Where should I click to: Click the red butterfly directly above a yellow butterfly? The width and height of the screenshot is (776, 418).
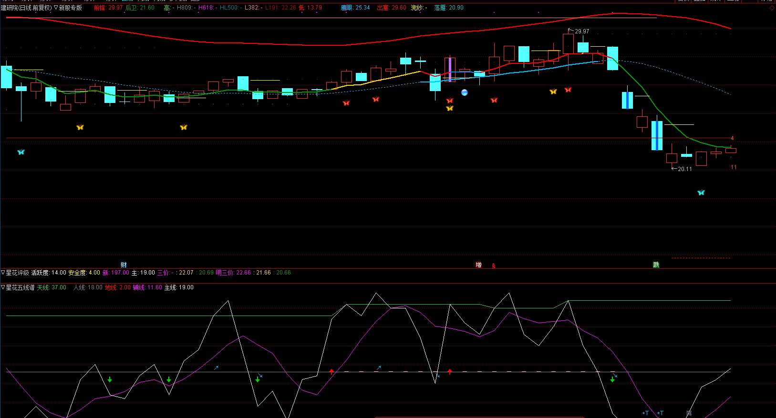pos(449,101)
